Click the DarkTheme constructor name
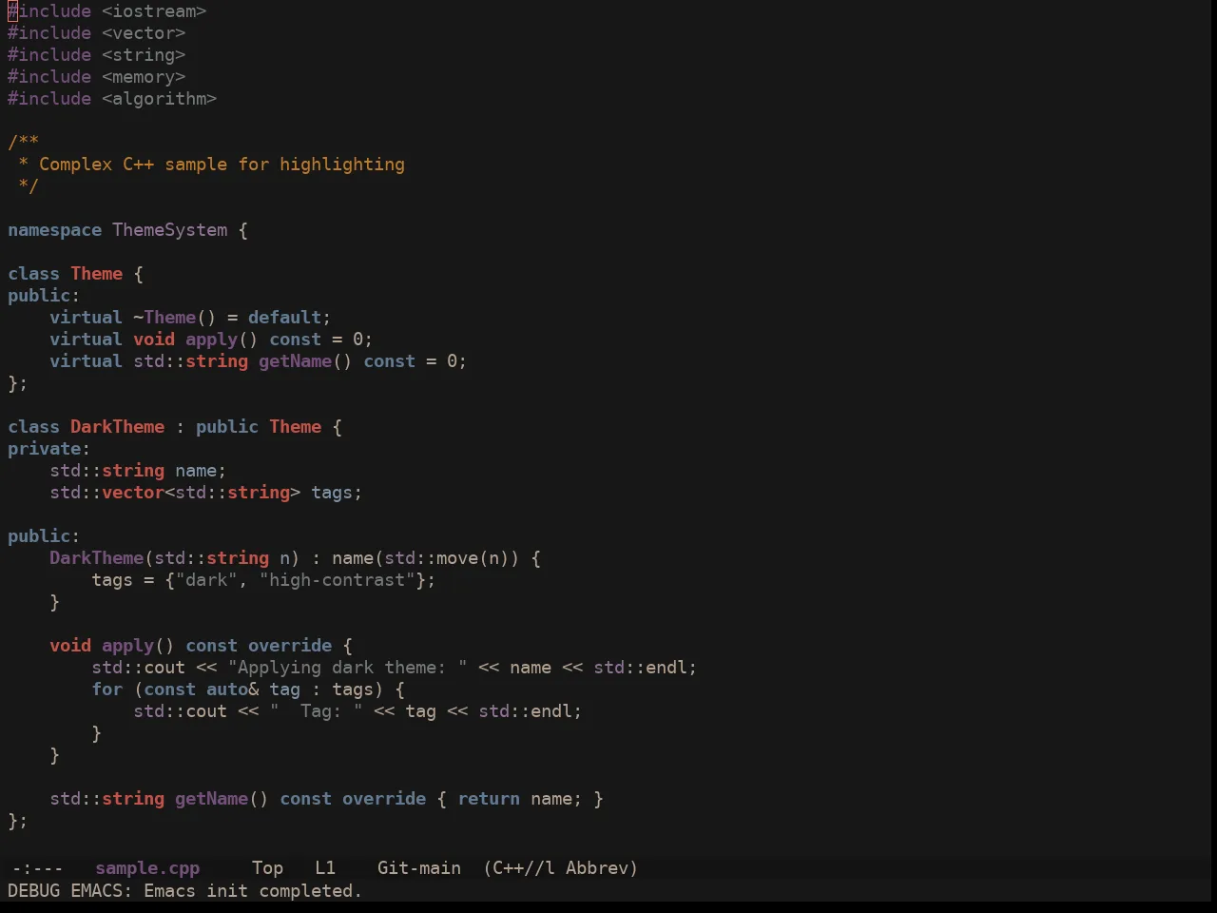Screen dimensions: 1217x913 [x=96, y=558]
